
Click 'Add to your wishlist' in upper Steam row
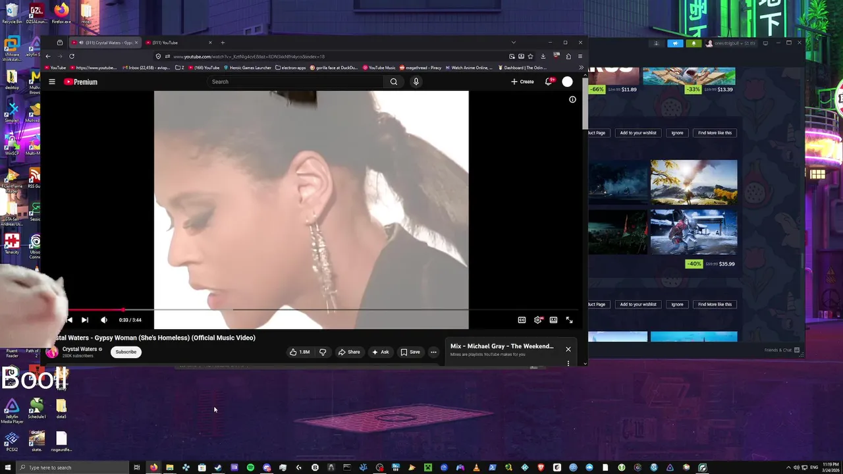(638, 133)
